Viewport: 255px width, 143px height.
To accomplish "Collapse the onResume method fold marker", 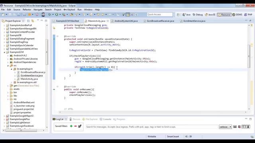I will [x=57, y=87].
